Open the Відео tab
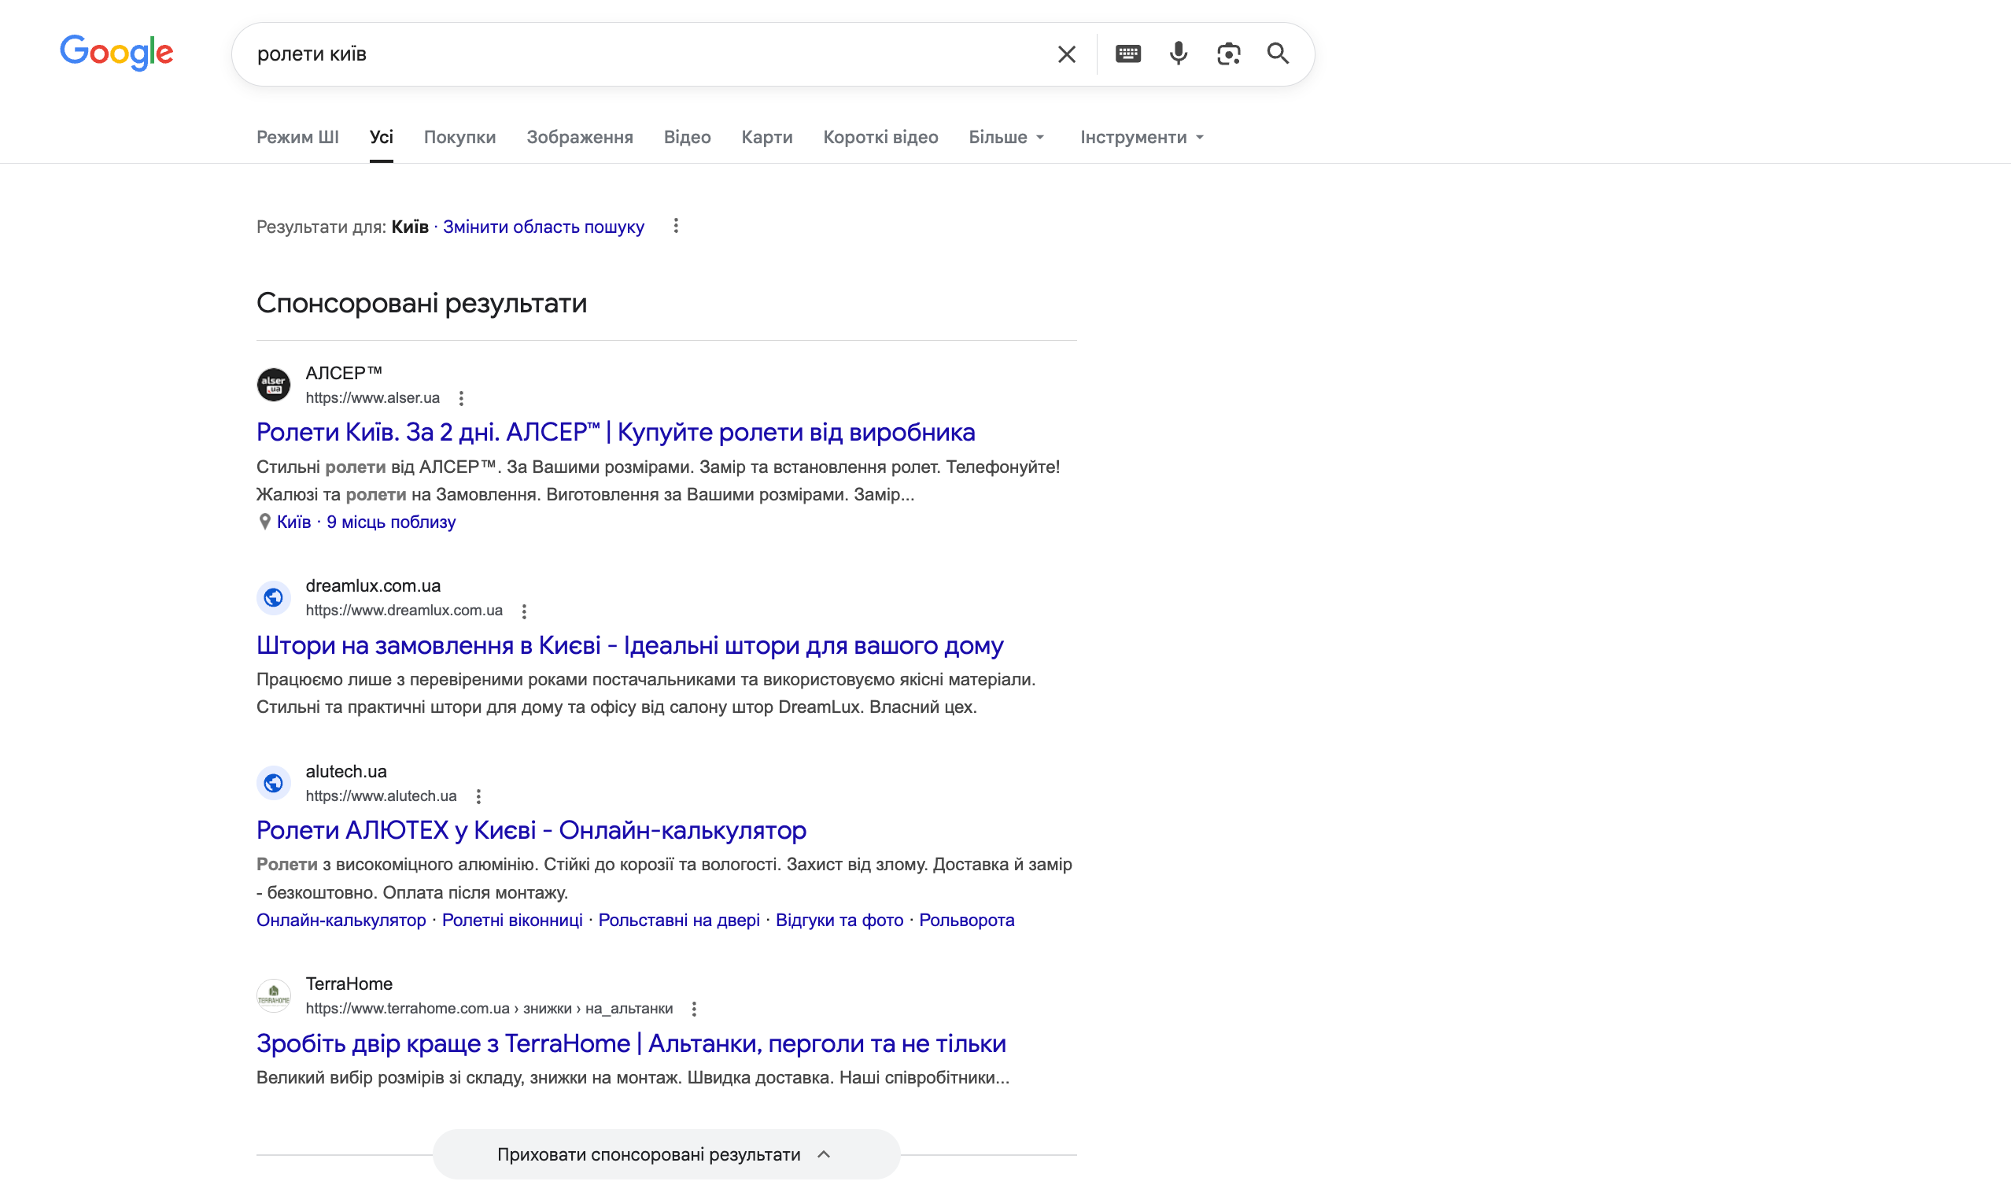Screen dimensions: 2011x1196 pyautogui.click(x=686, y=137)
